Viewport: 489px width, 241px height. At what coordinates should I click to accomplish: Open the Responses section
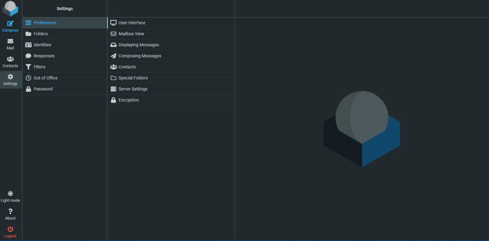point(44,56)
